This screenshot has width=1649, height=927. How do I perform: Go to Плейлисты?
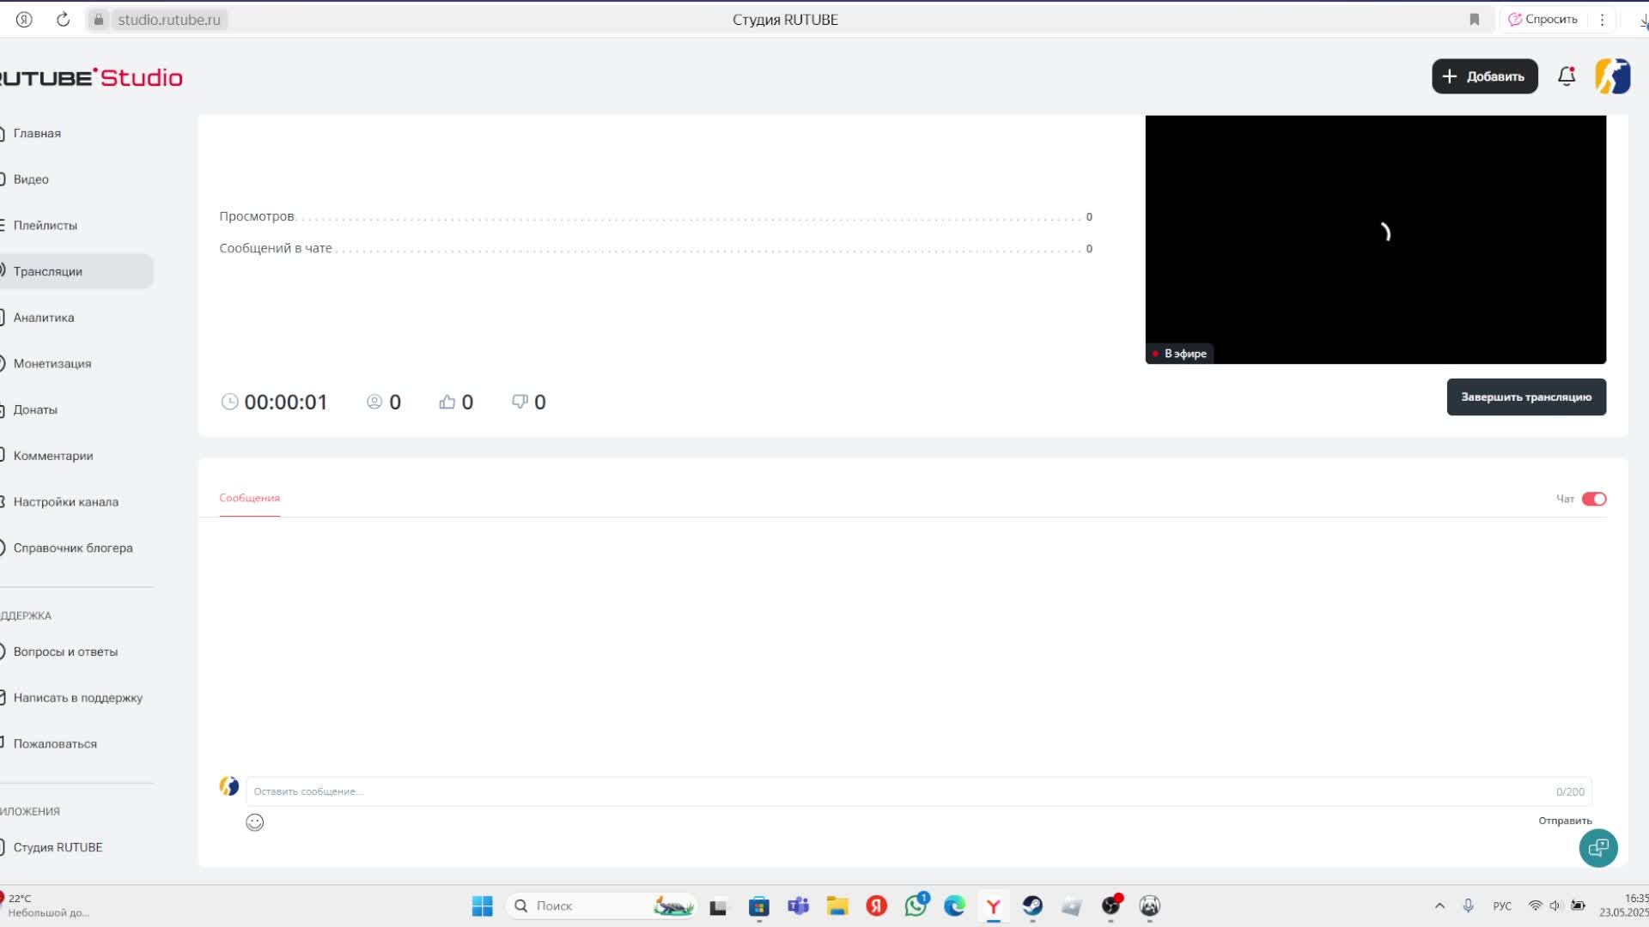tap(45, 225)
